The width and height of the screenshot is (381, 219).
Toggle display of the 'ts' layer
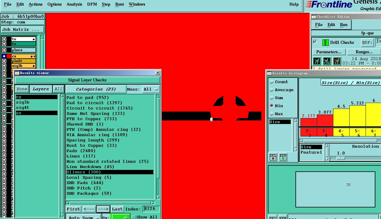(4, 44)
